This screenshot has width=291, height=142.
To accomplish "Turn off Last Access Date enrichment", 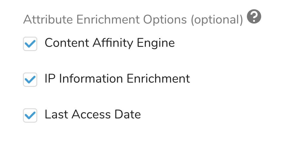I will (x=30, y=115).
